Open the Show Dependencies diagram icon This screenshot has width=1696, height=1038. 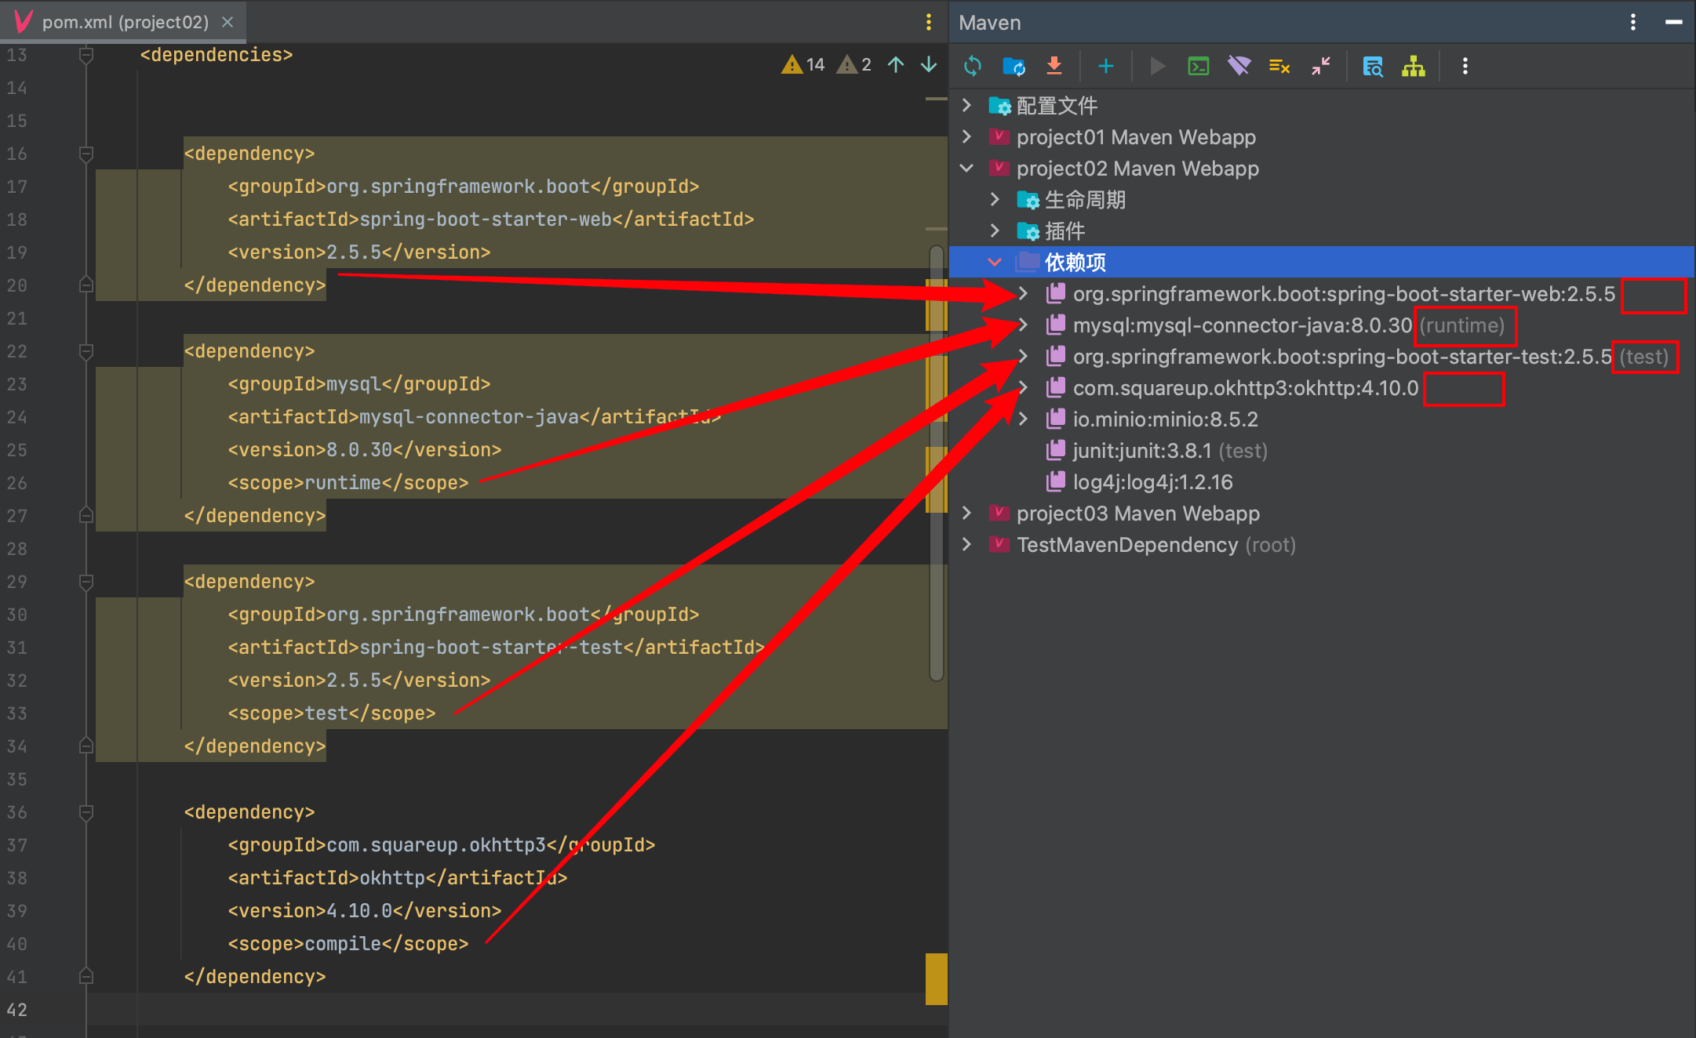[x=1414, y=66]
